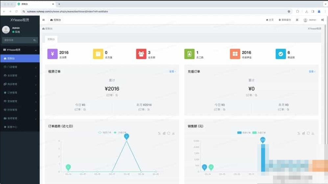Click the page vertical scrollbar
Image resolution: width=328 pixels, height=184 pixels.
(x=325, y=84)
